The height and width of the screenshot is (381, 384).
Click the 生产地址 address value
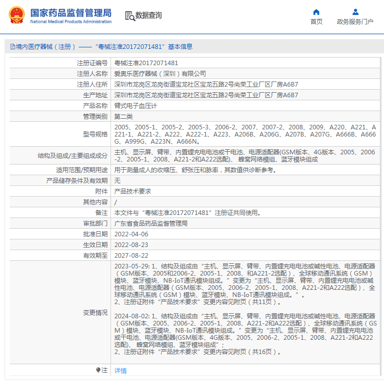point(206,95)
